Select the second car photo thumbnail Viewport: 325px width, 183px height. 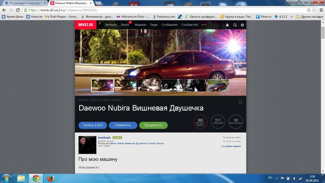pyautogui.click(x=126, y=85)
